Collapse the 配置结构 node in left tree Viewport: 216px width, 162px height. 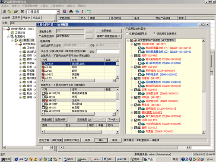(8, 37)
